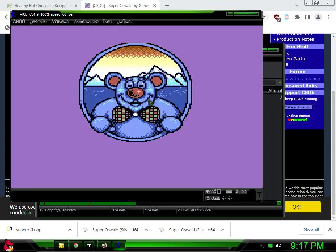Close the CSDb Super Oswald tab
This screenshot has height=252, width=336.
pos(155,6)
